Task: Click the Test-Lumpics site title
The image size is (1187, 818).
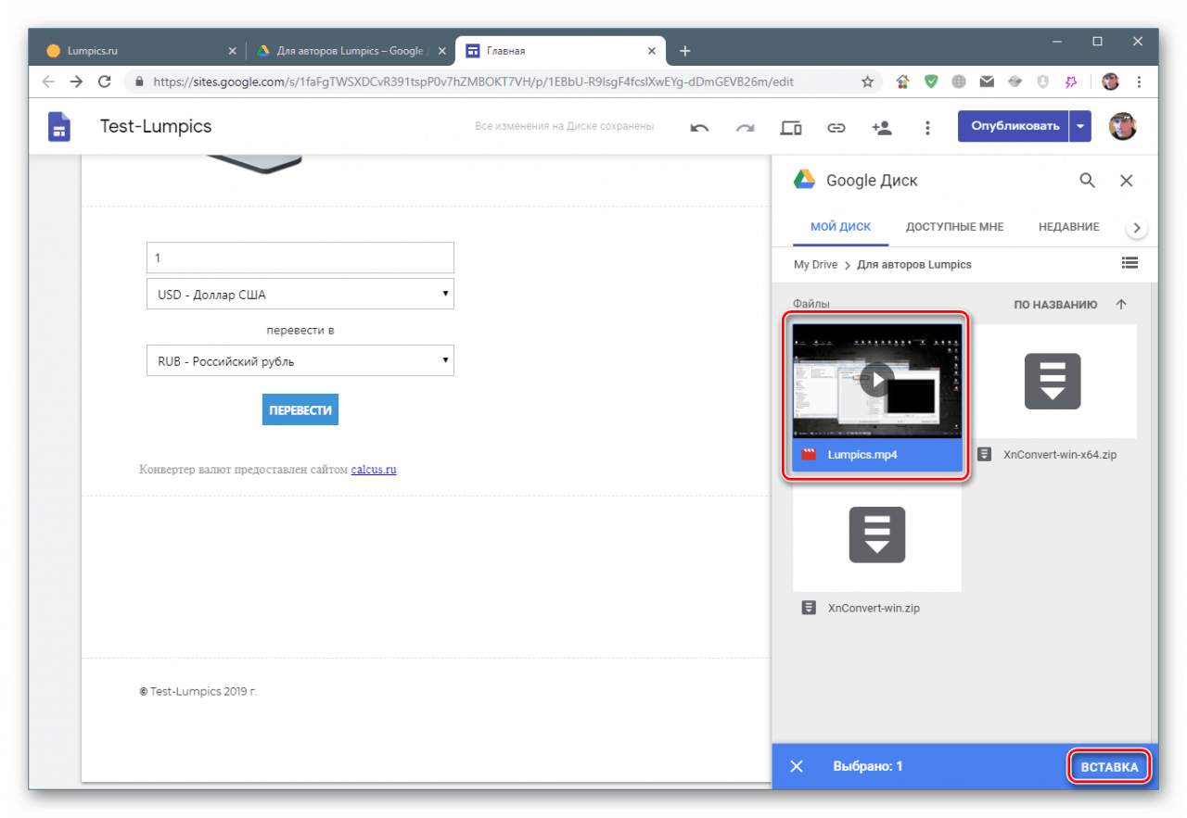Action: (x=156, y=126)
